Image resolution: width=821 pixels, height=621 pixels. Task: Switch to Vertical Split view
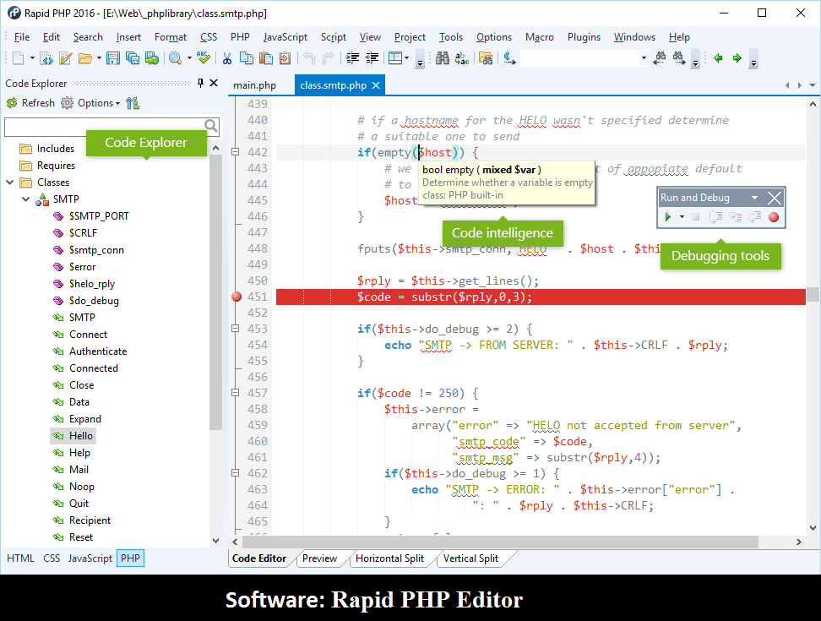tap(470, 558)
